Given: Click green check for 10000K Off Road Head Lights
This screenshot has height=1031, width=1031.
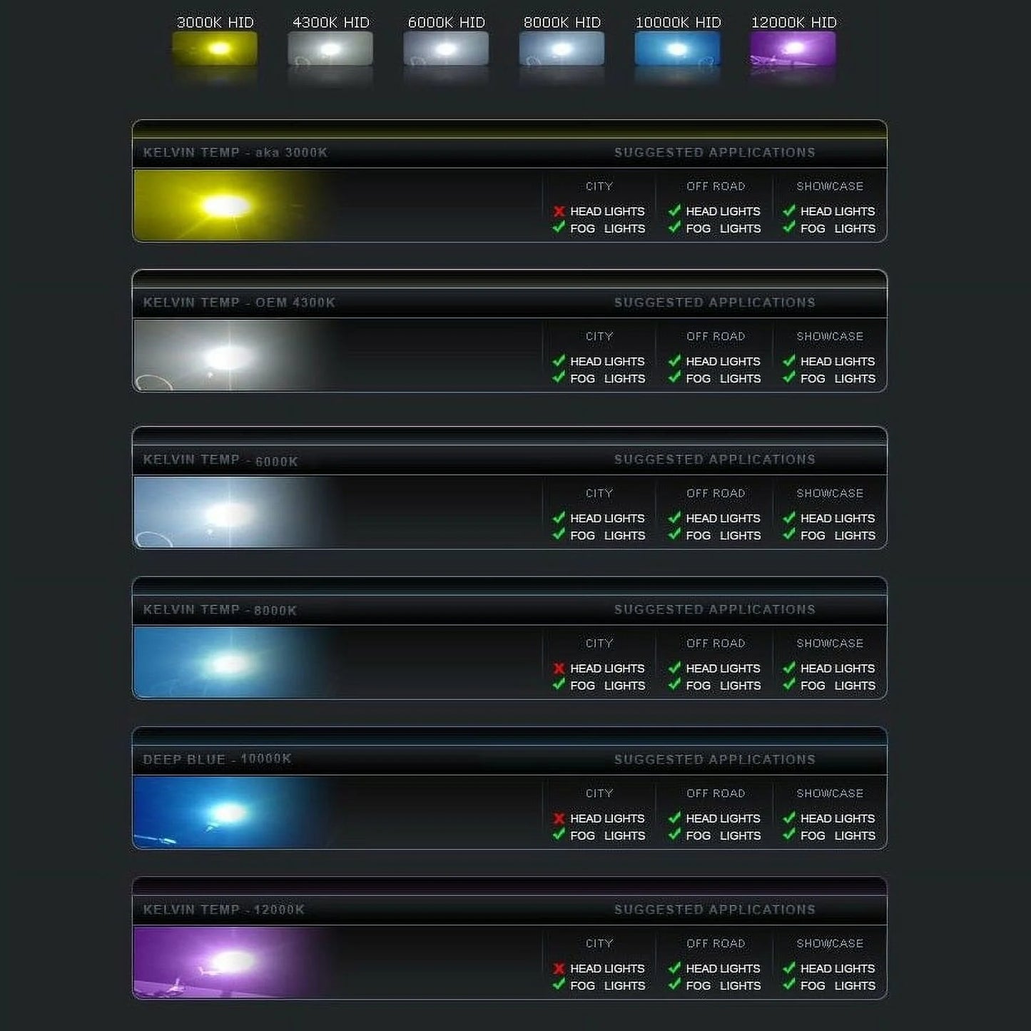Looking at the screenshot, I should click(674, 818).
